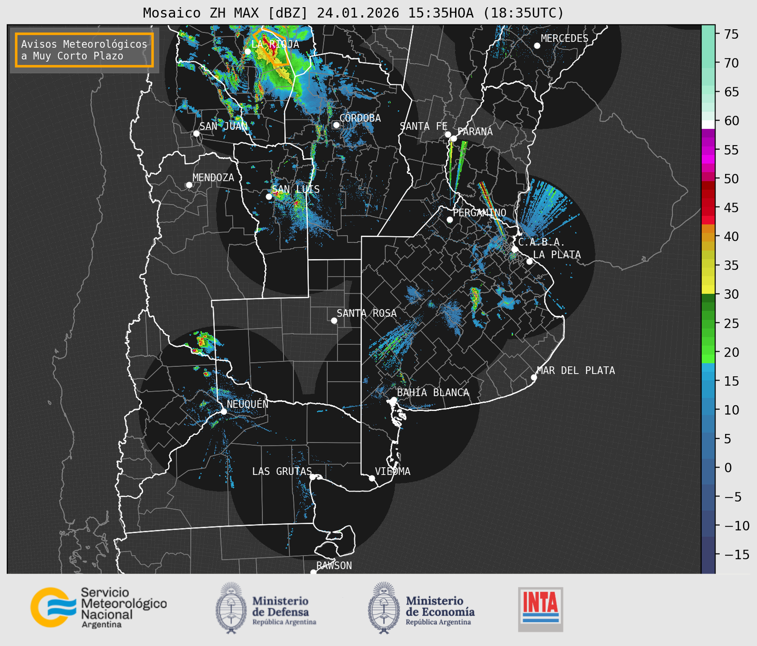Image resolution: width=757 pixels, height=646 pixels.
Task: Click the SANTA FE city marker dot
Action: (448, 134)
